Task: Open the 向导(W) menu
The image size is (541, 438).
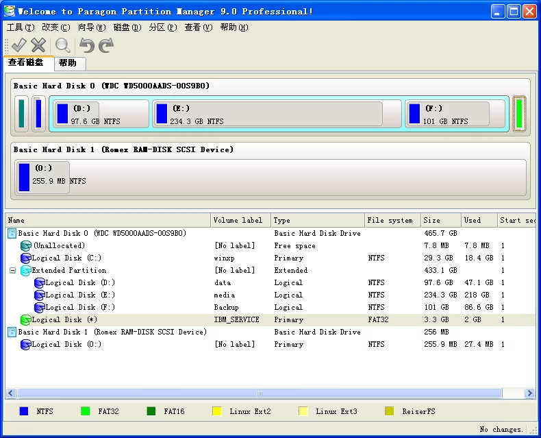Action: tap(92, 27)
